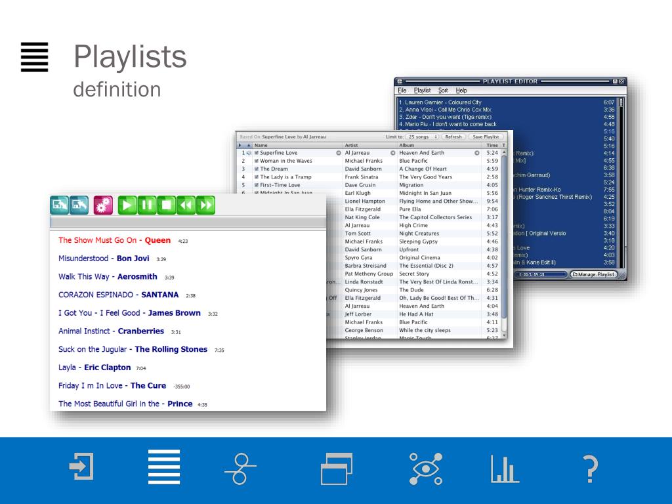The width and height of the screenshot is (672, 504).
Task: Select the playlists lines icon in bottom bar
Action: [x=163, y=467]
